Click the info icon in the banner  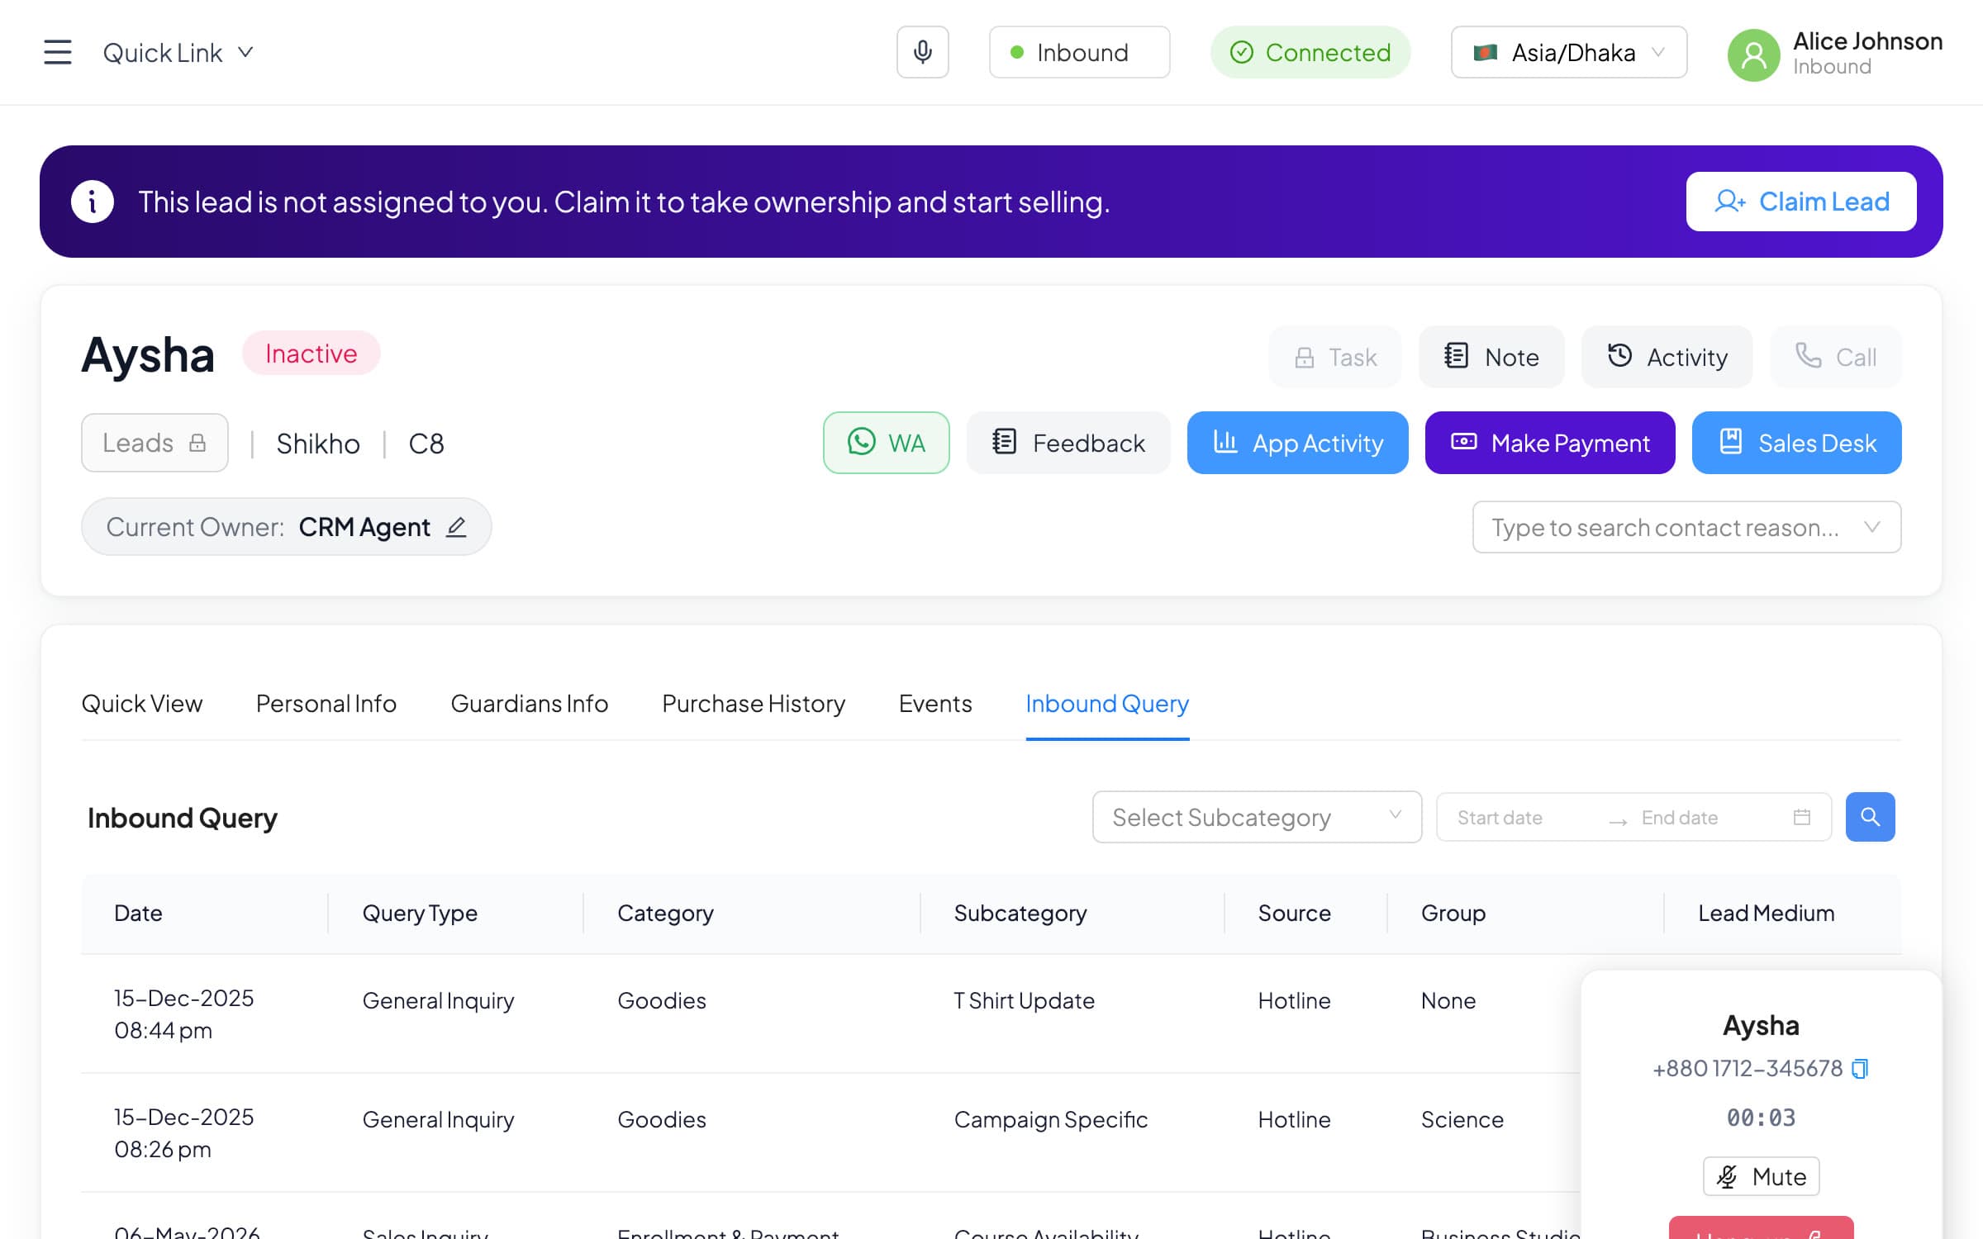(x=93, y=202)
